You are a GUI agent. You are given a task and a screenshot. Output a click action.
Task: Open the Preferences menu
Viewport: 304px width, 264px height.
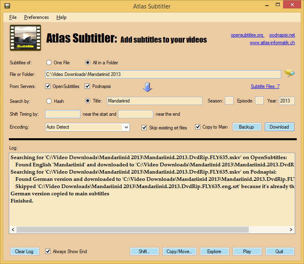pos(36,17)
